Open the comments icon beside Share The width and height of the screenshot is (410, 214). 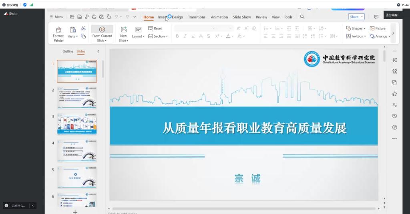tap(376, 17)
